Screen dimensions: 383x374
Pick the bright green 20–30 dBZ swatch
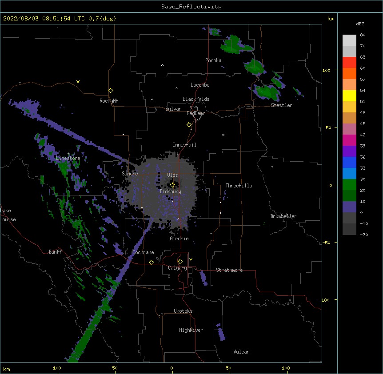click(x=349, y=185)
